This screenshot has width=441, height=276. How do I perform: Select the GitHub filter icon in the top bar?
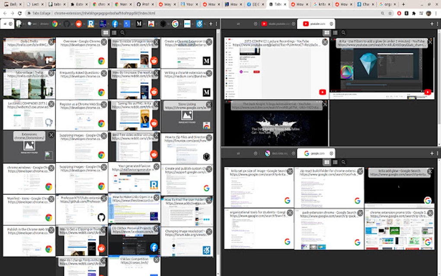(x=66, y=24)
